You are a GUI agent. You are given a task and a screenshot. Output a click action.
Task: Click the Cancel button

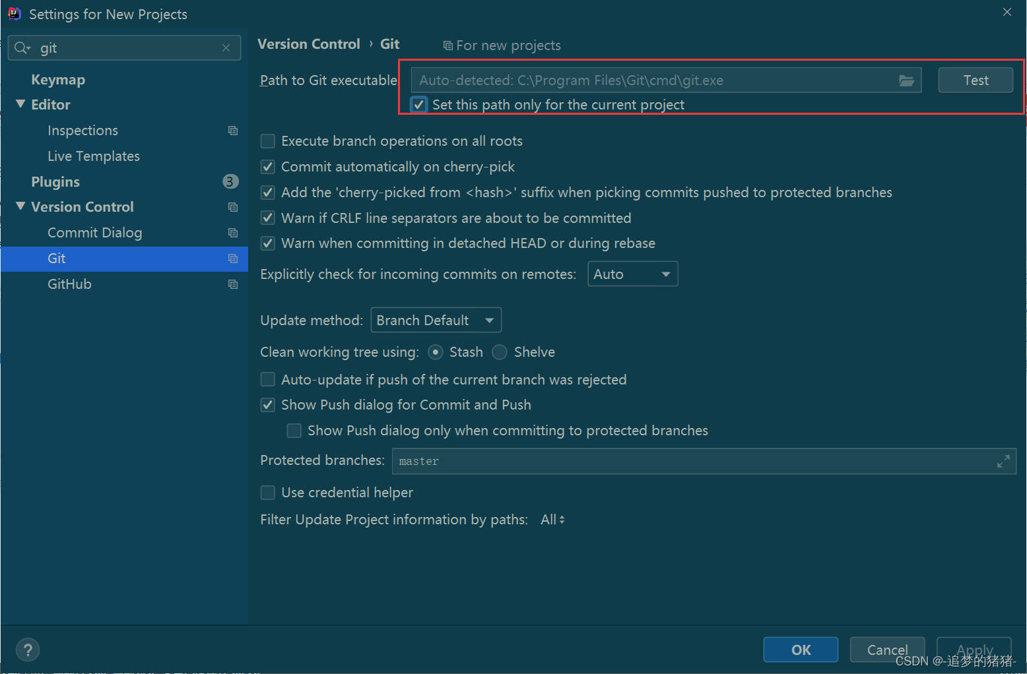(x=887, y=650)
